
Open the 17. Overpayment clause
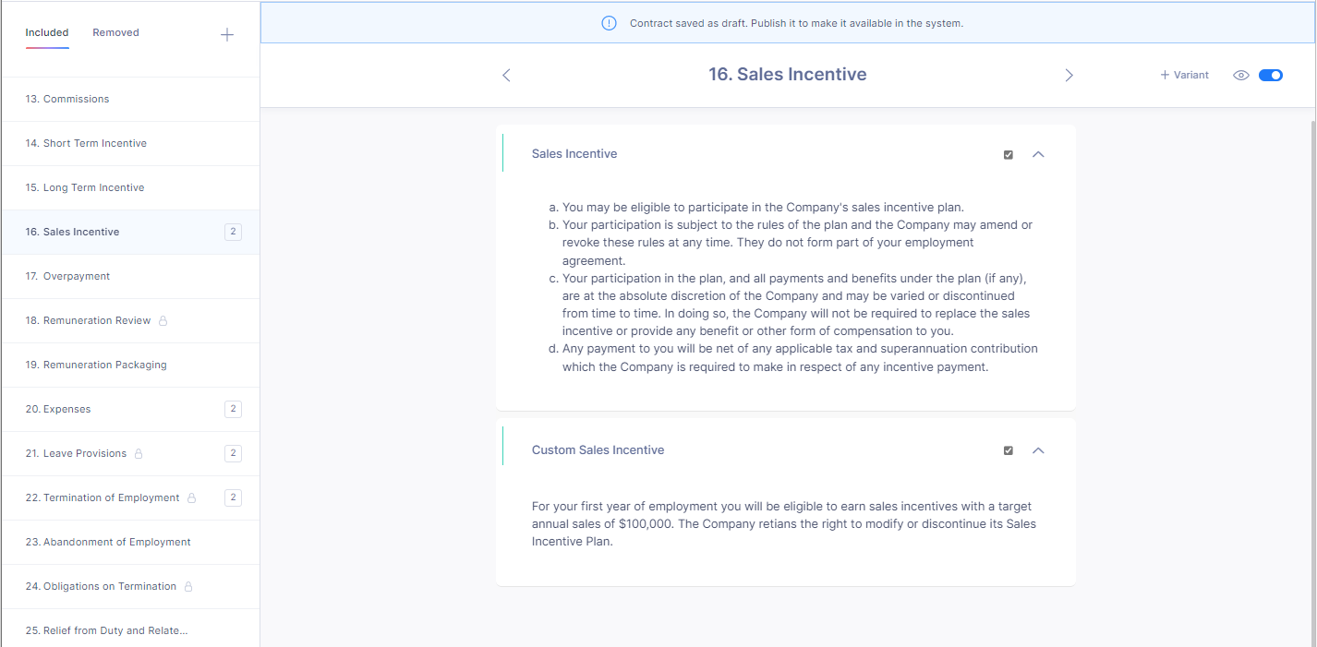pyautogui.click(x=77, y=276)
